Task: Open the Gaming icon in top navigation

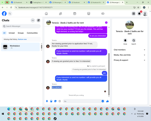Action: [x=103, y=14]
